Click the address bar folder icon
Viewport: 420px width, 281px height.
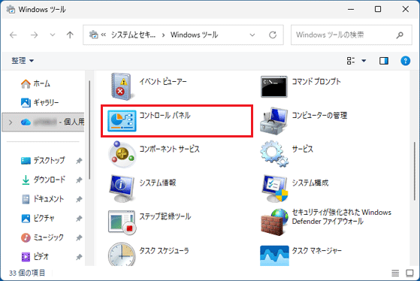pos(93,35)
